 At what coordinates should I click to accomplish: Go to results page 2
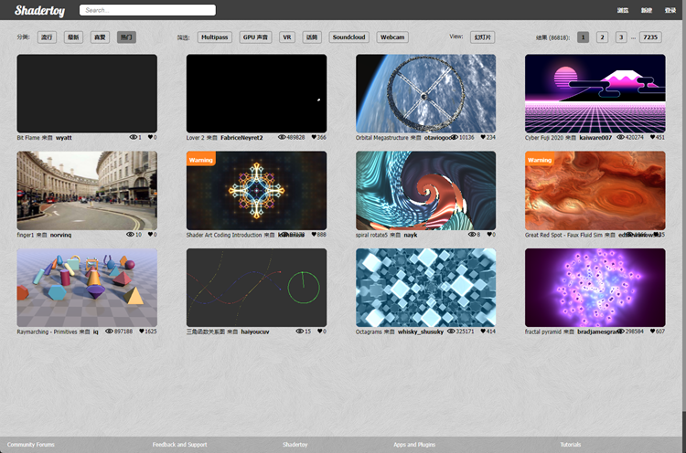click(x=602, y=37)
